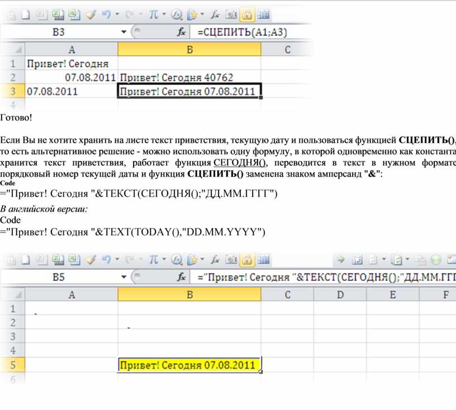
Task: Click the fx button beside the ТЕКСТ formula bar
Action: (182, 277)
